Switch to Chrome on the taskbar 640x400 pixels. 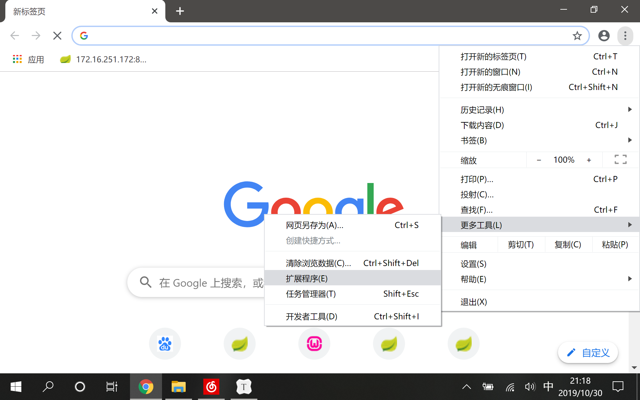(146, 387)
